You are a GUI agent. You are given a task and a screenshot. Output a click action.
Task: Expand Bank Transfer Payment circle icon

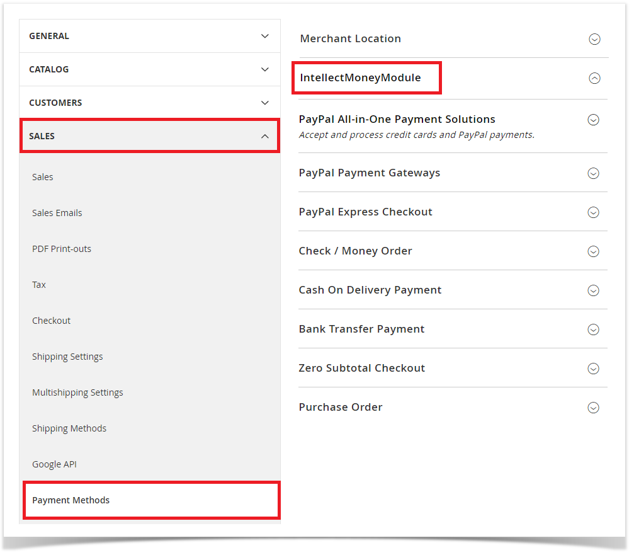[x=592, y=329]
